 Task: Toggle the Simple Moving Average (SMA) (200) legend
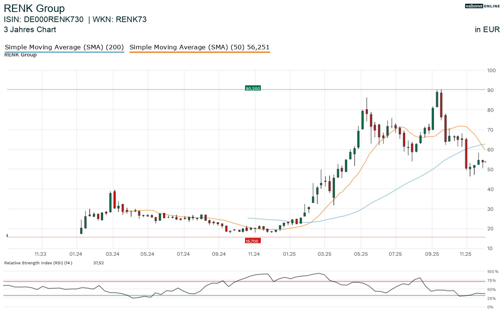click(64, 47)
